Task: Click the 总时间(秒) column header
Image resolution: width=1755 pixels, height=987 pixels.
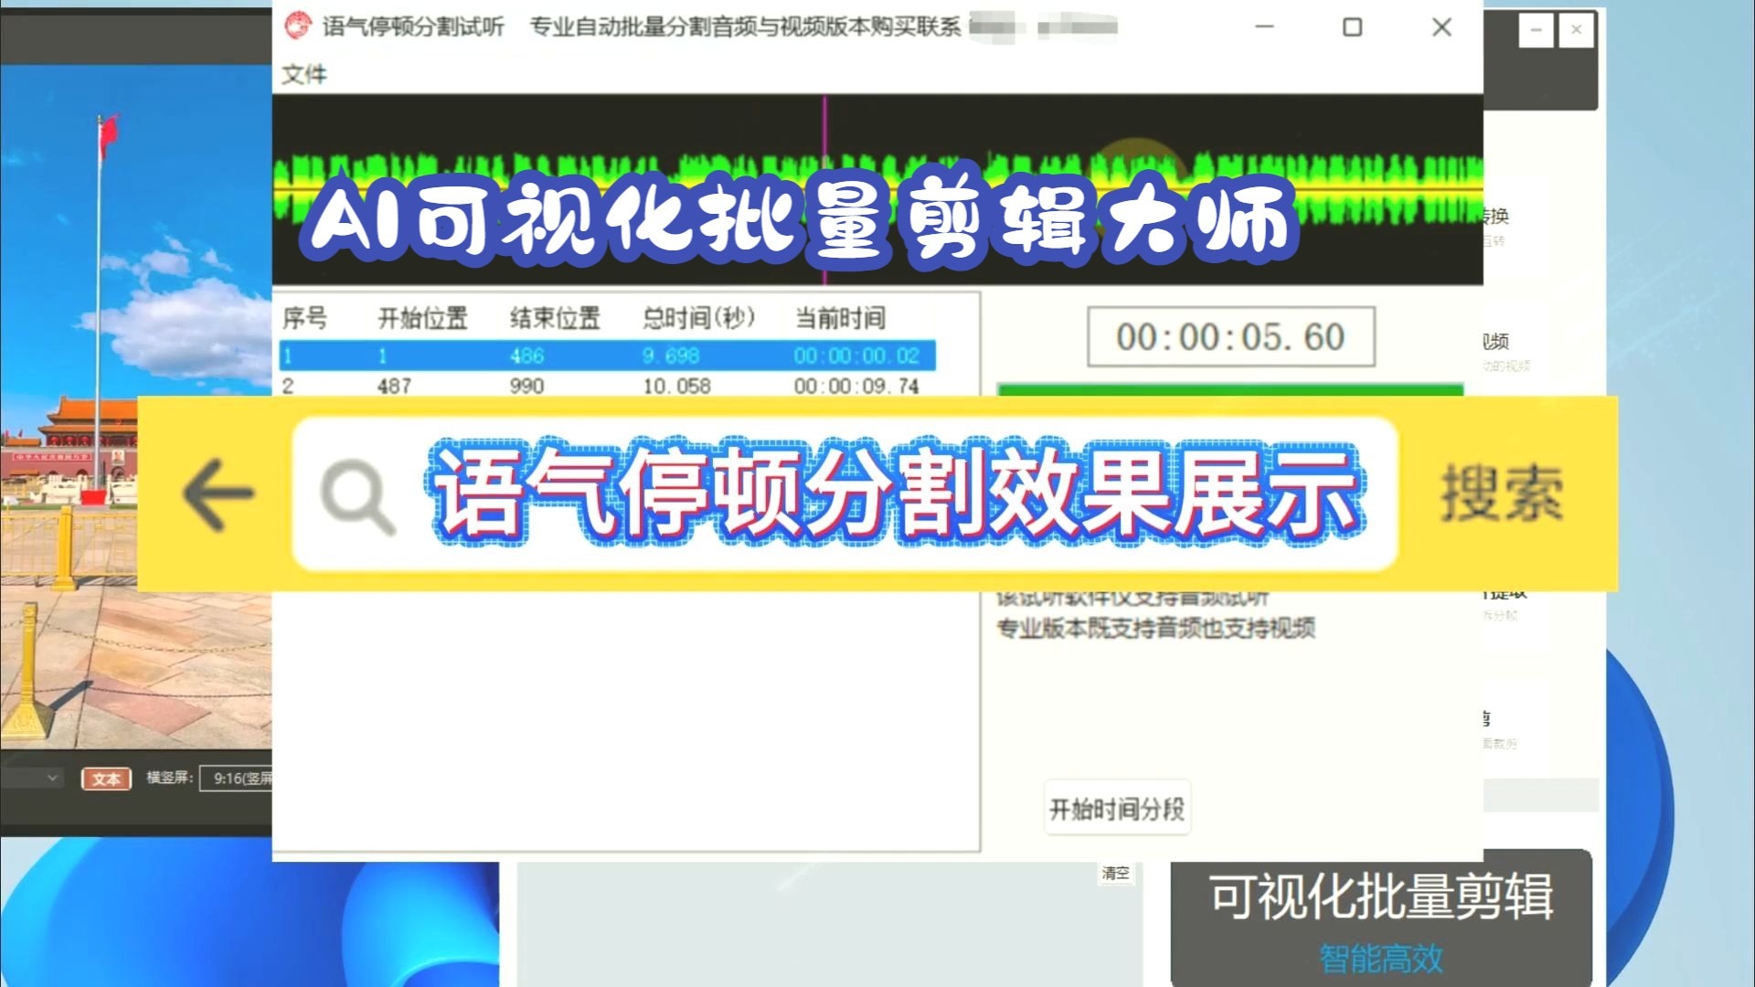Action: pos(699,318)
